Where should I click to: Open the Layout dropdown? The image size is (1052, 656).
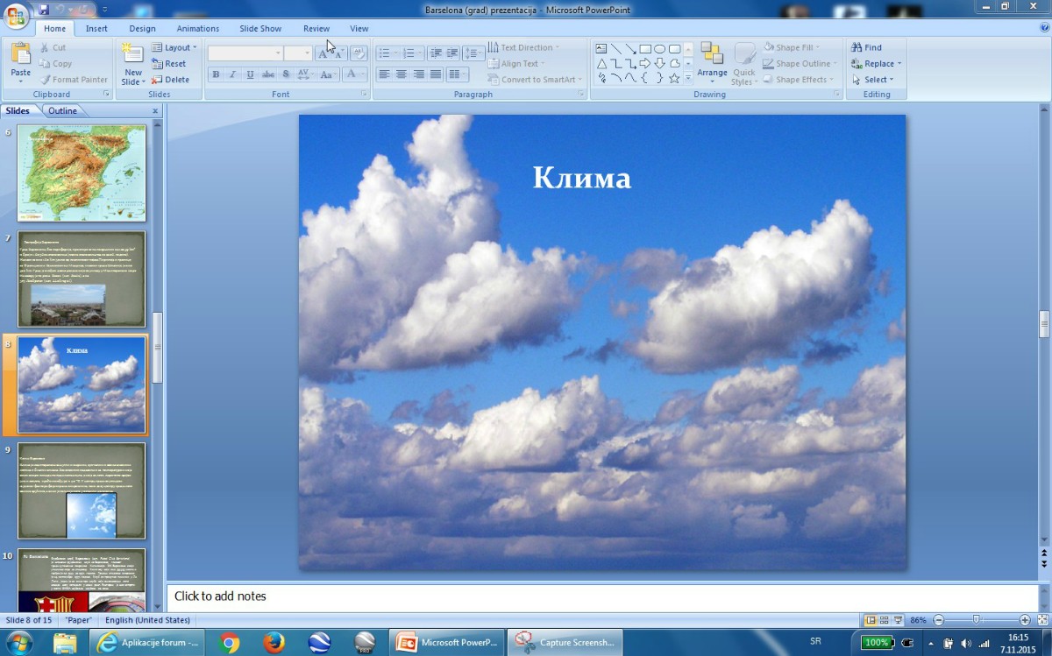point(174,47)
